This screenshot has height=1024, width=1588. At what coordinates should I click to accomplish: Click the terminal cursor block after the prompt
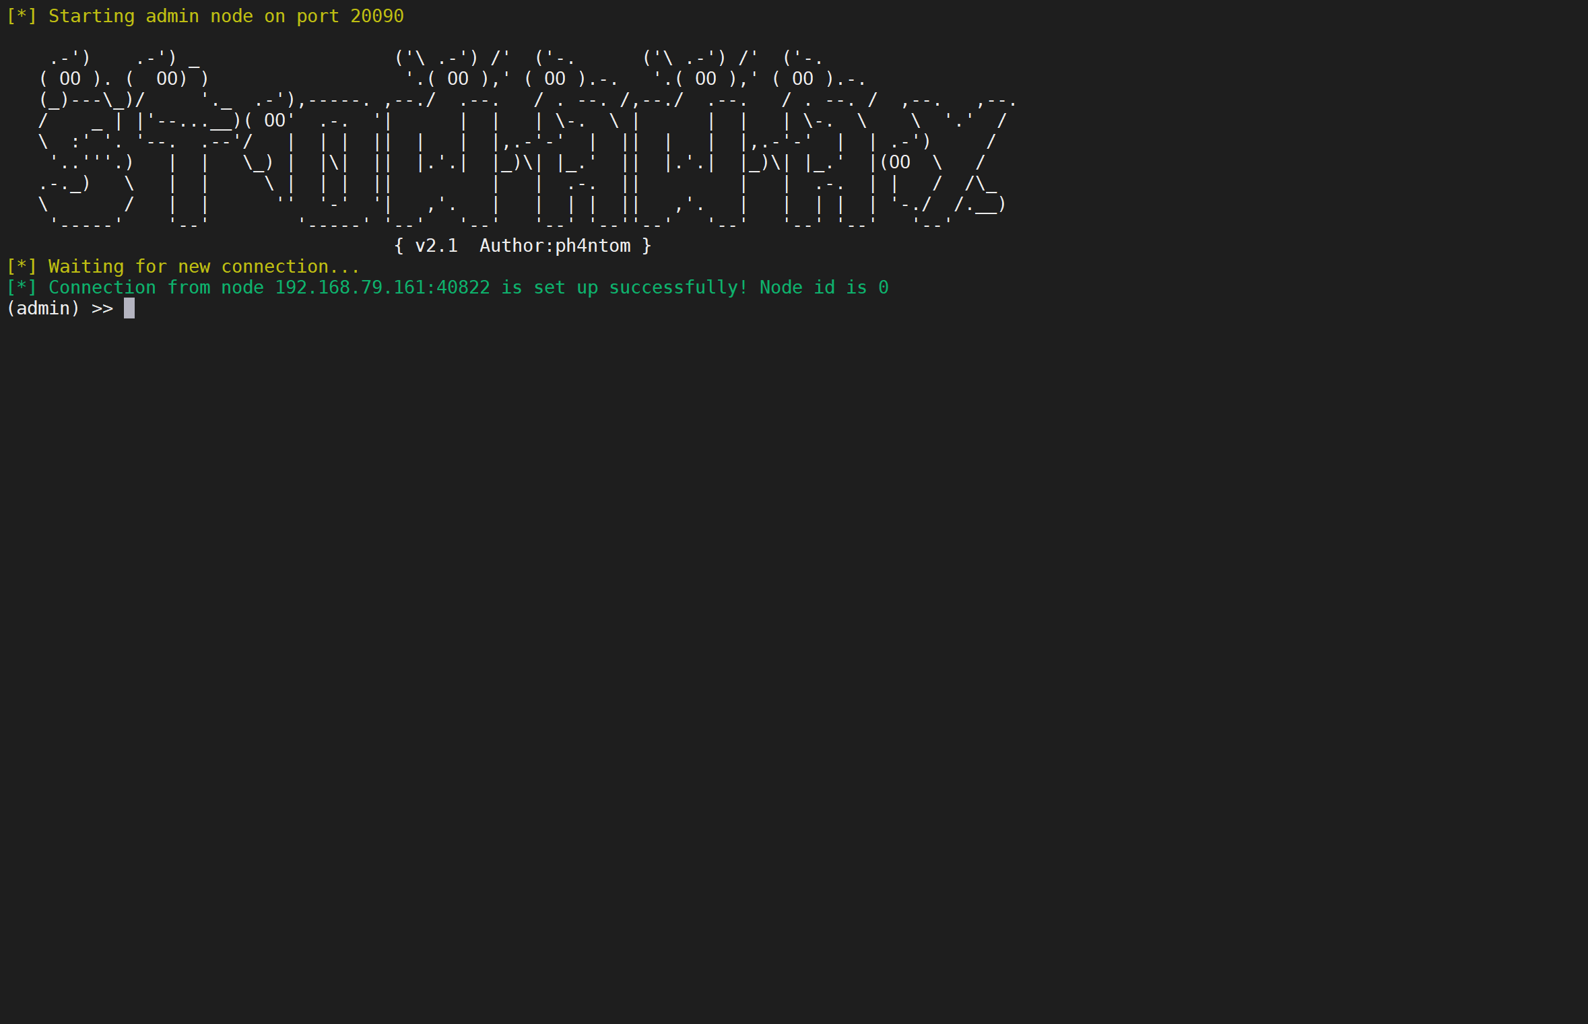click(129, 308)
